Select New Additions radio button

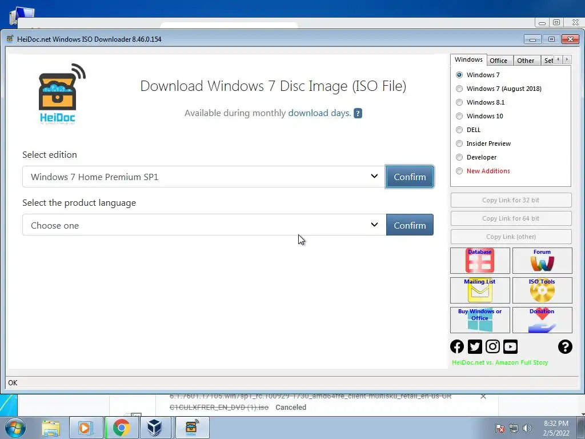click(459, 171)
